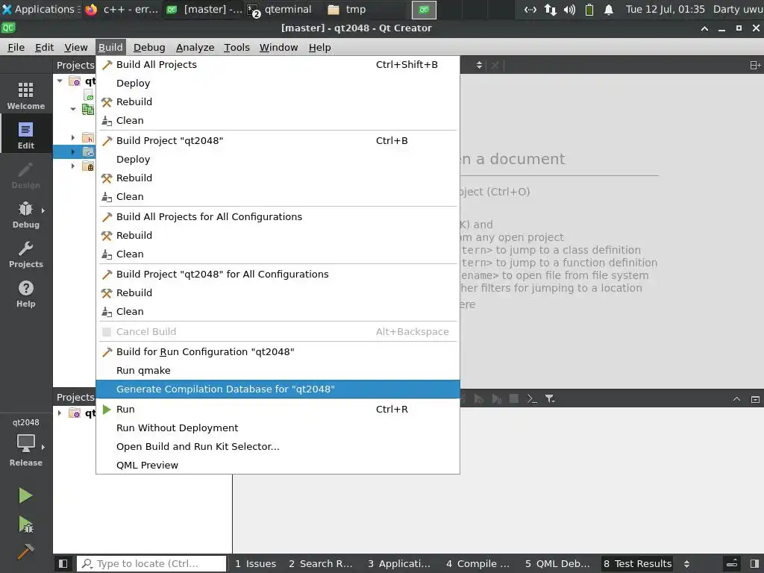Open the kit selector arrow beside monitor
764x573 pixels.
point(43,447)
